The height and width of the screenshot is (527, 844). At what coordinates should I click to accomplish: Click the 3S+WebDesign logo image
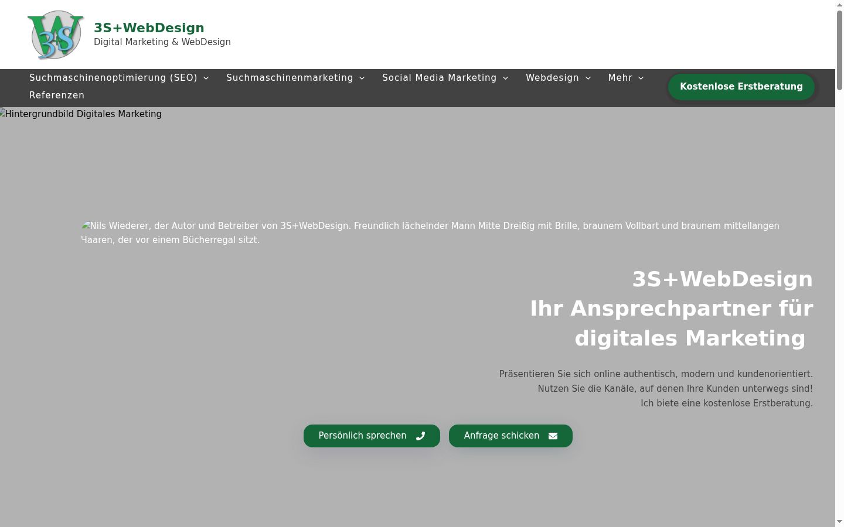pos(56,35)
